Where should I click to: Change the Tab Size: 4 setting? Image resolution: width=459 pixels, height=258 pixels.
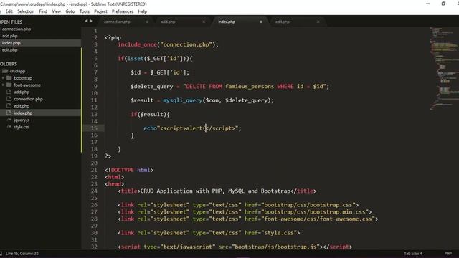click(x=413, y=254)
